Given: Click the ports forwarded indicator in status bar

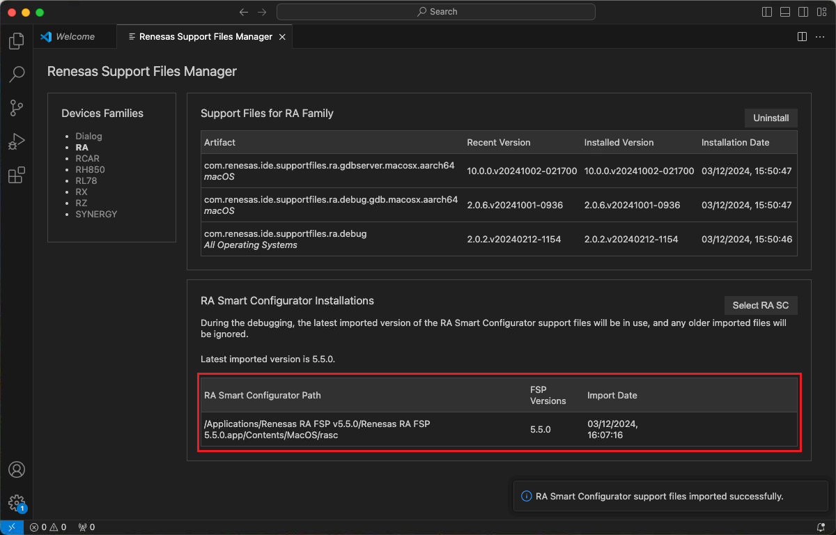Looking at the screenshot, I should click(86, 527).
